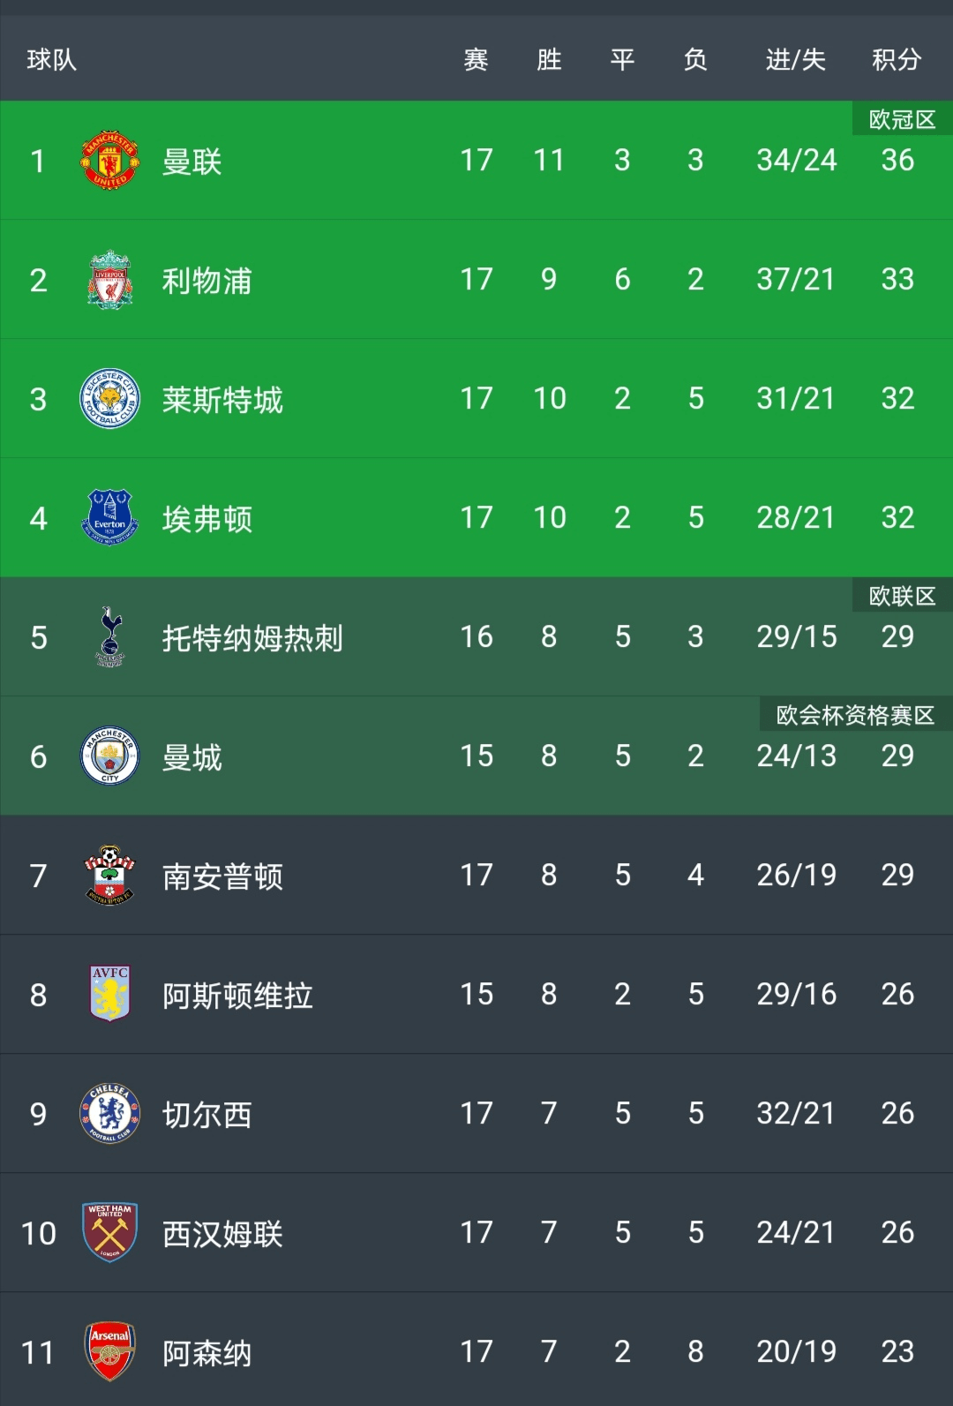This screenshot has height=1406, width=953.
Task: Select the Aston Villa AVFC badge
Action: [x=109, y=994]
